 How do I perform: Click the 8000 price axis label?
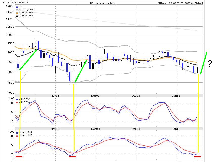point(11,72)
